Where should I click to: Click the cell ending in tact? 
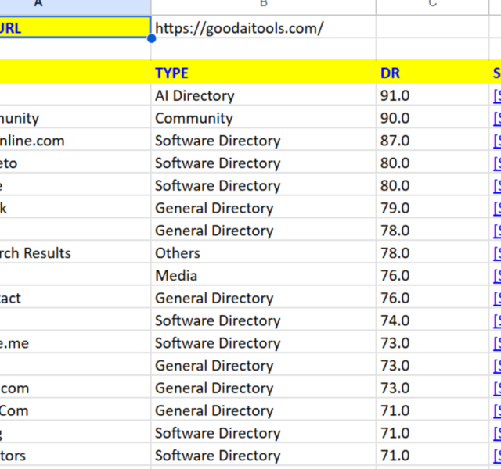coord(75,298)
